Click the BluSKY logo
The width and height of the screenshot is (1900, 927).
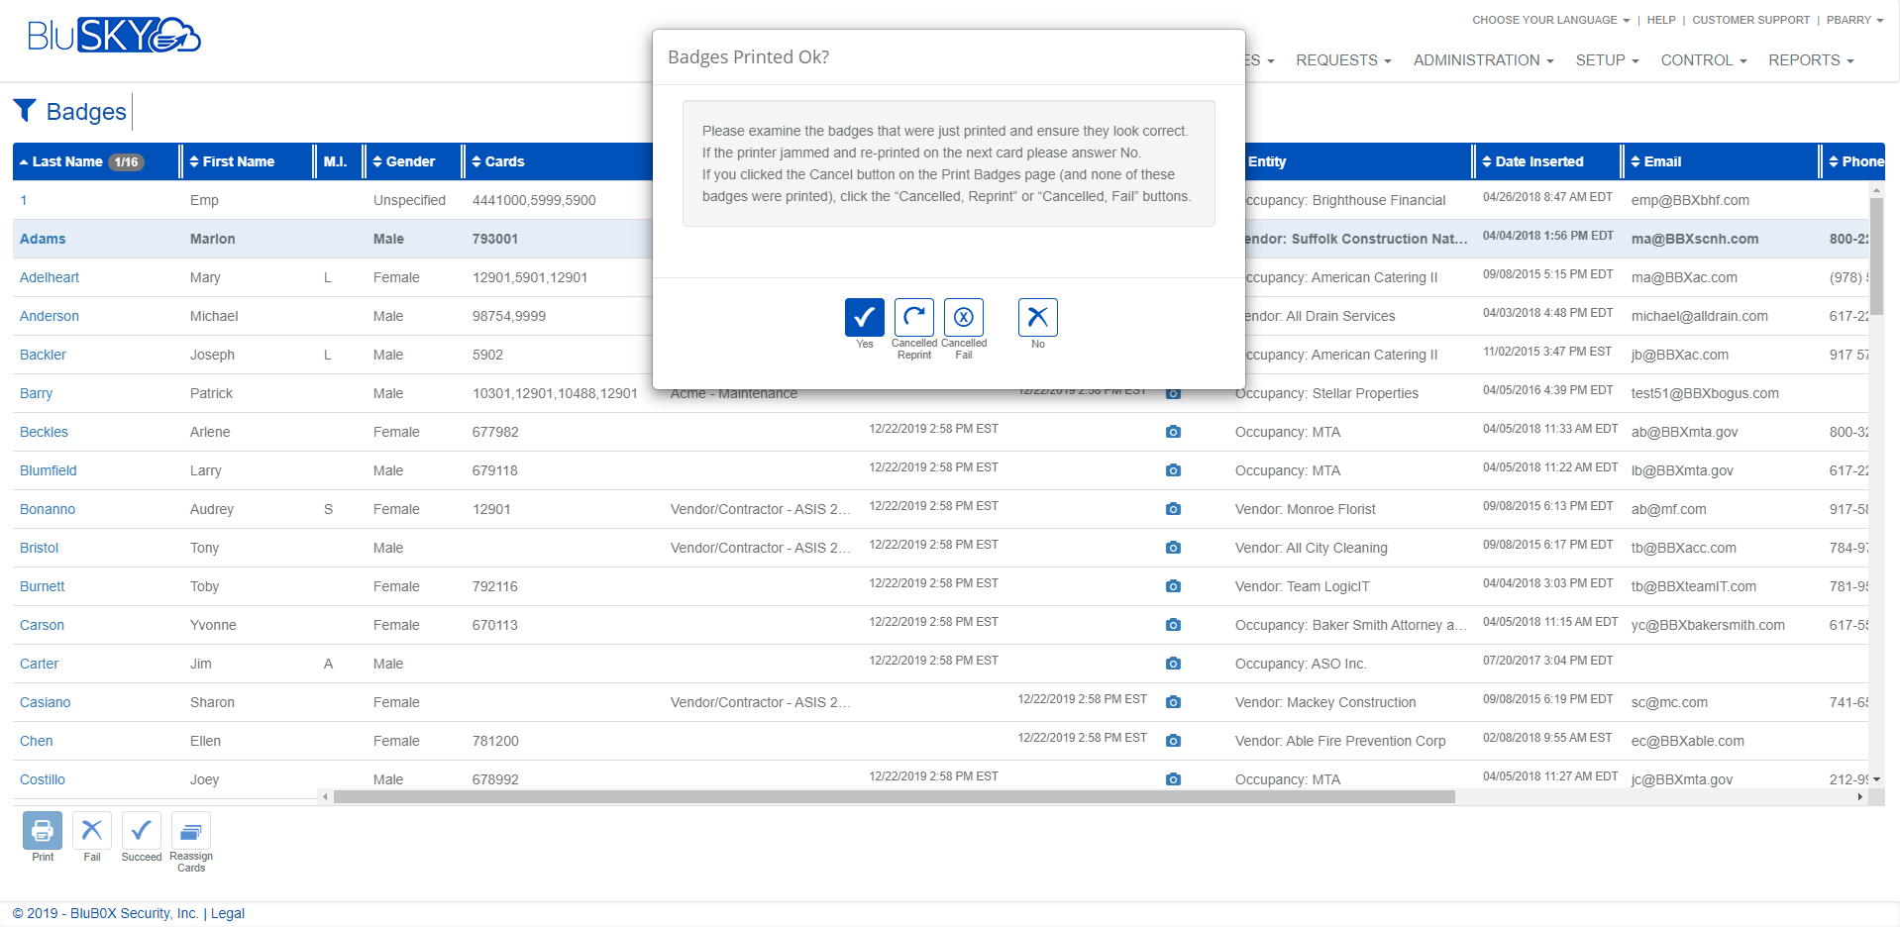coord(112,36)
